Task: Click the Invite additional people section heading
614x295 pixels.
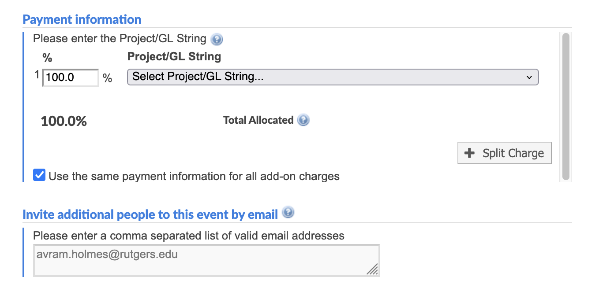Action: 150,215
